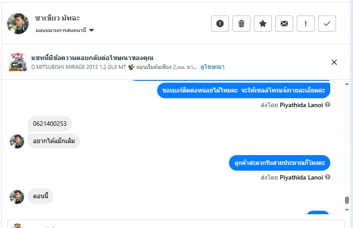Close the ad reply notification banner
353x228 pixels.
334,62
